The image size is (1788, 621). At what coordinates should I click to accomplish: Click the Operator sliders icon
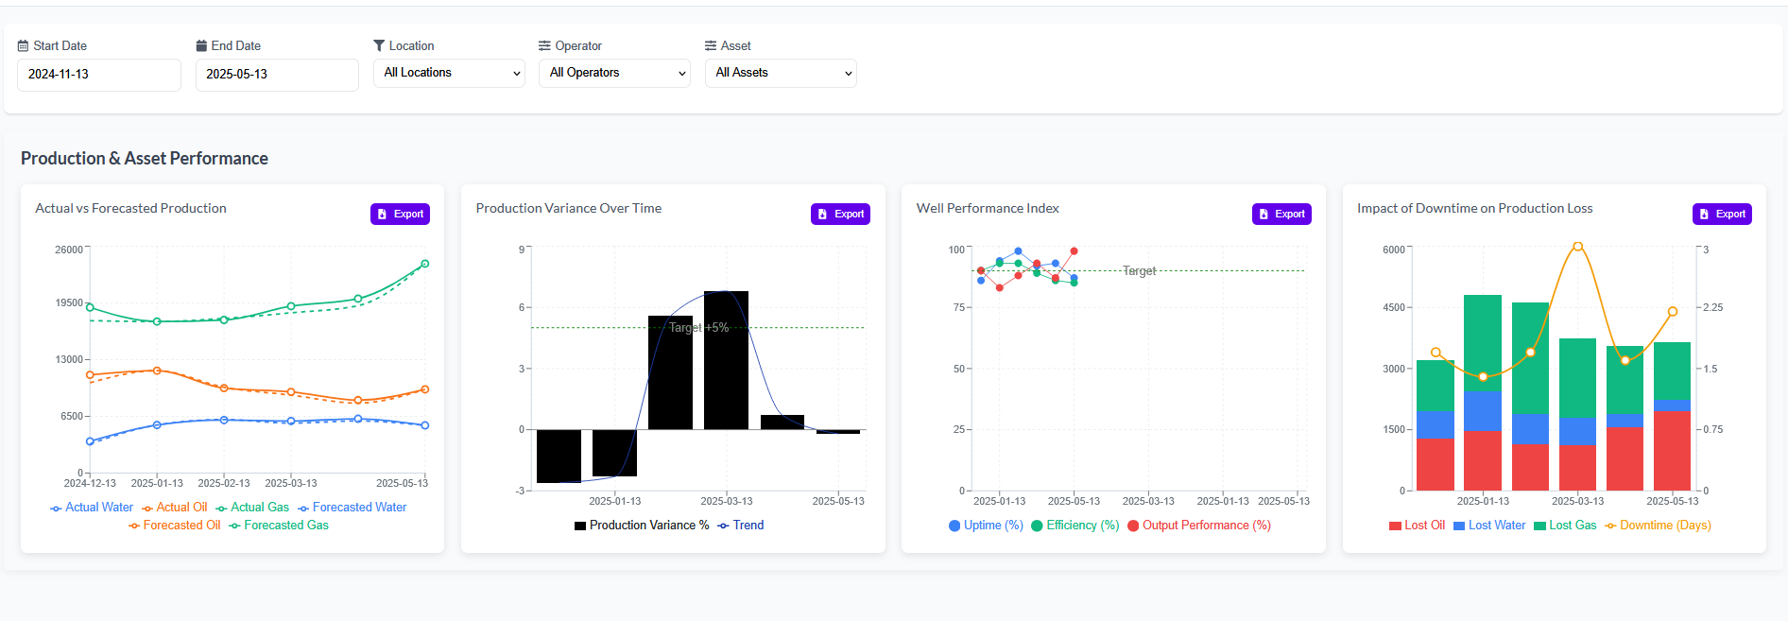coord(544,45)
